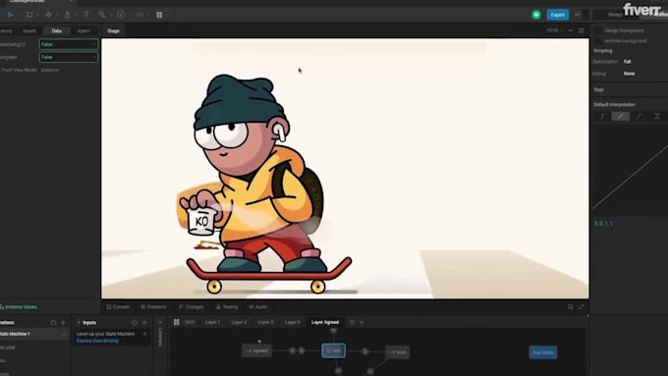668x376 pixels.
Task: Add a folder in the Animations list
Action: [x=53, y=322]
